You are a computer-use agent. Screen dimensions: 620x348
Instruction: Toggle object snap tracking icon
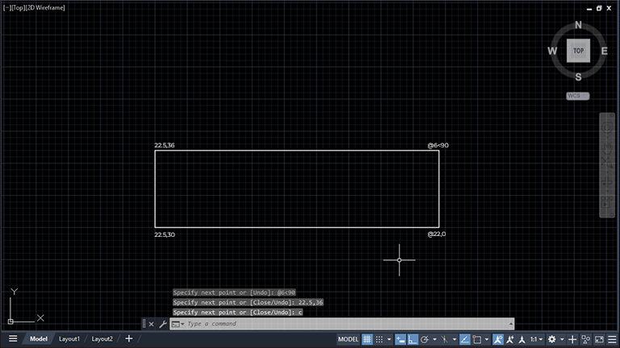(x=465, y=339)
